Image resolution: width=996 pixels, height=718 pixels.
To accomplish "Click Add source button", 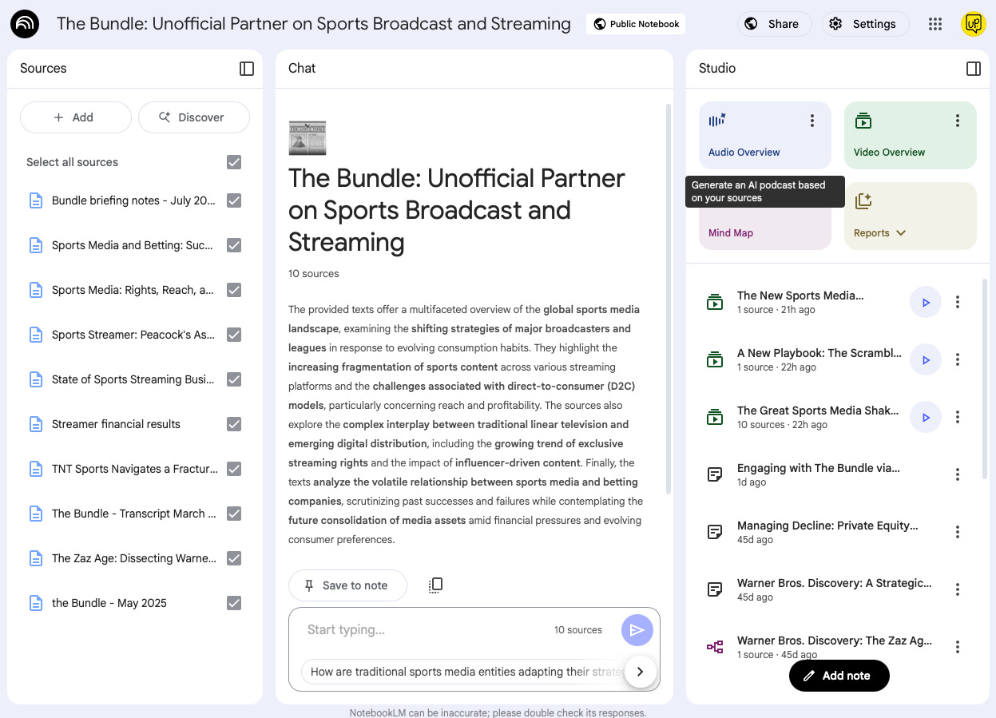I will coord(75,117).
